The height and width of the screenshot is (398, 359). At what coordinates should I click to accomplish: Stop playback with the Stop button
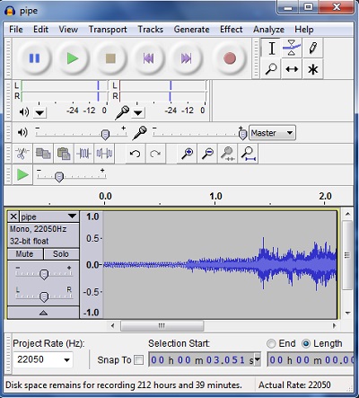[x=110, y=58]
